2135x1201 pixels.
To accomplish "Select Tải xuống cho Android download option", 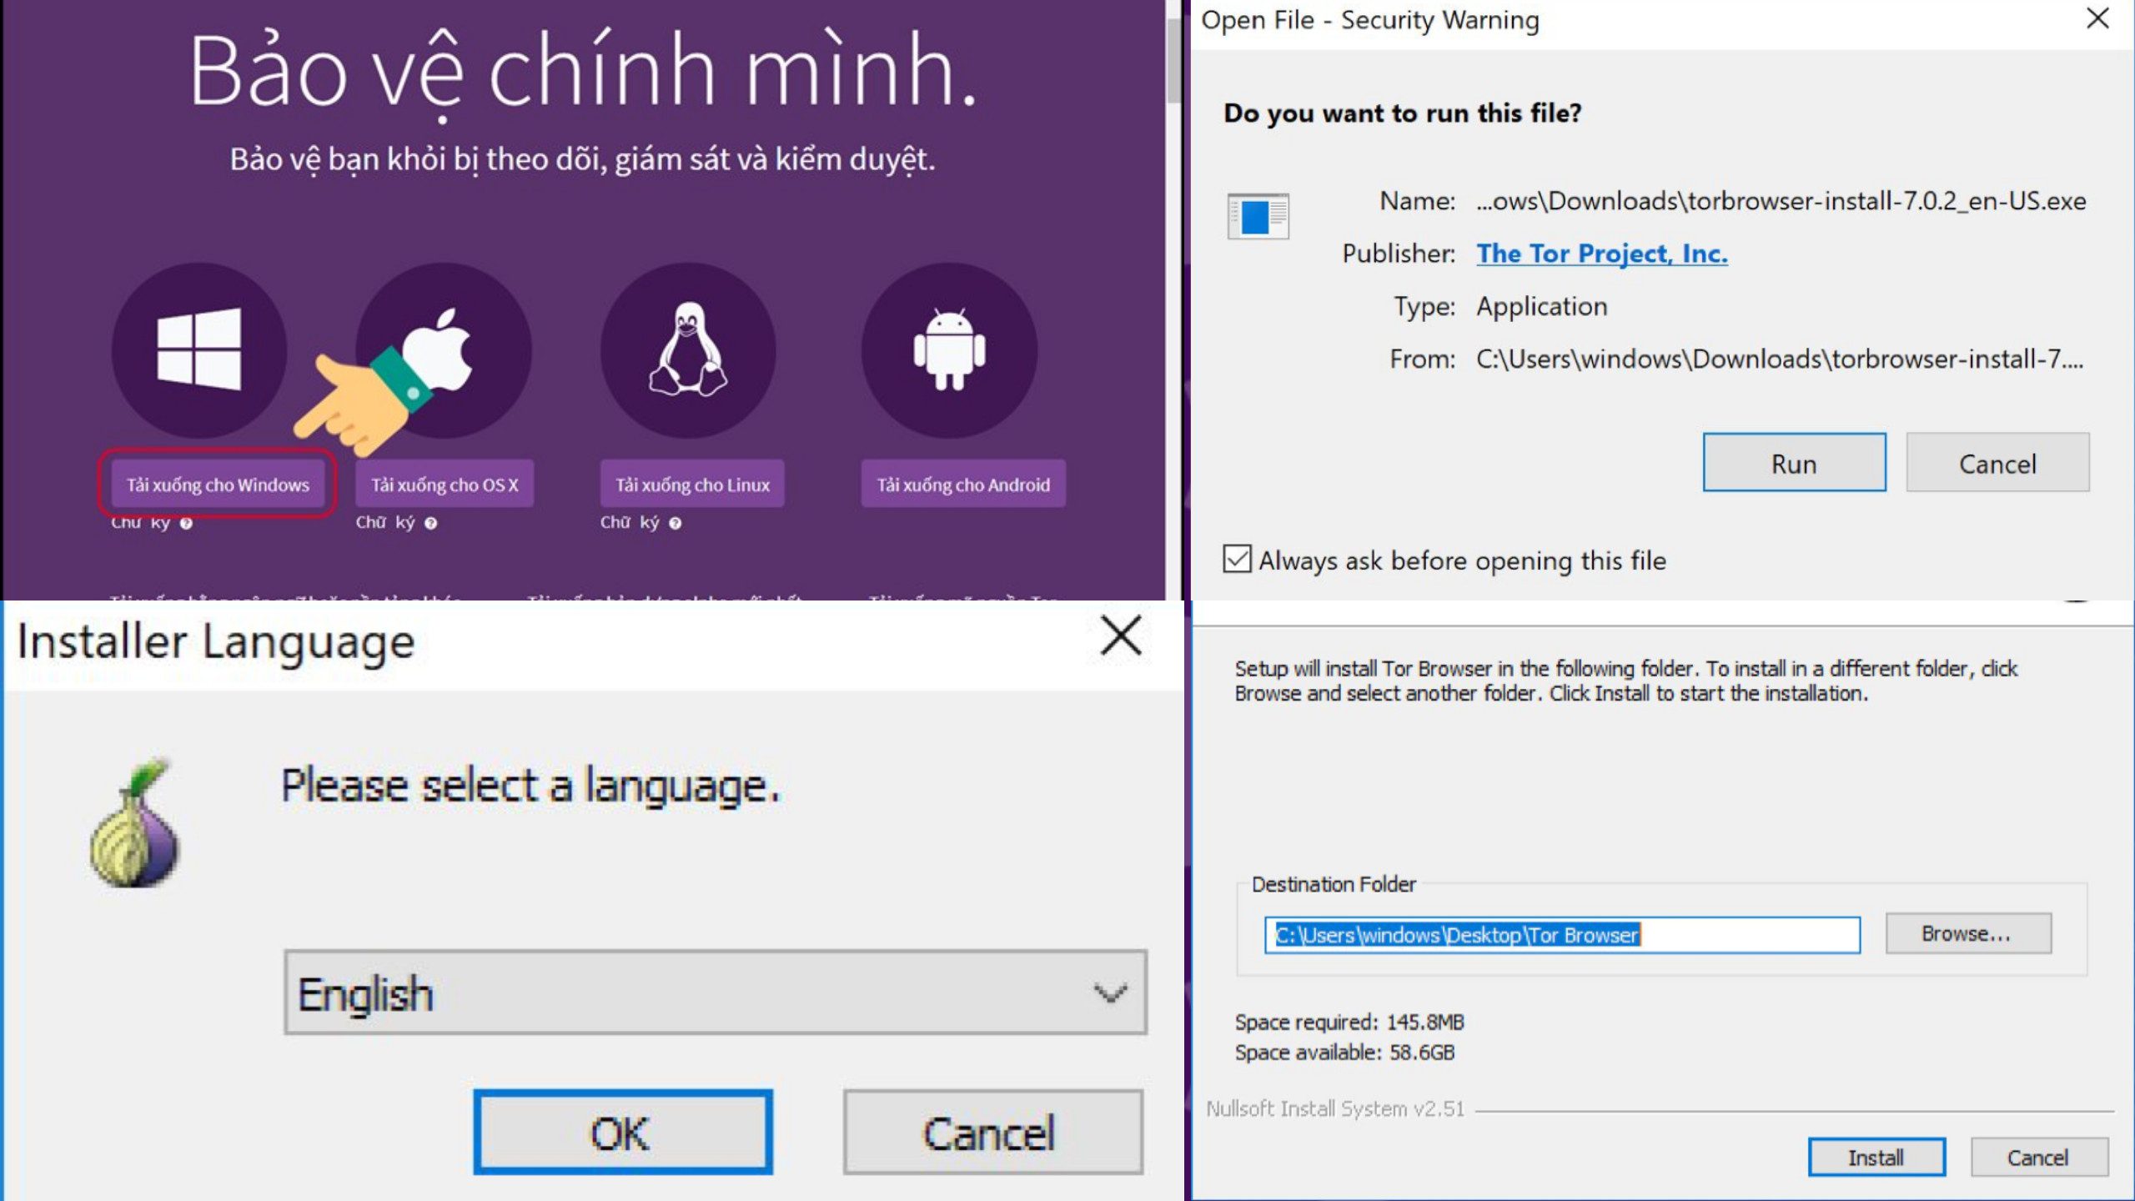I will tap(963, 484).
